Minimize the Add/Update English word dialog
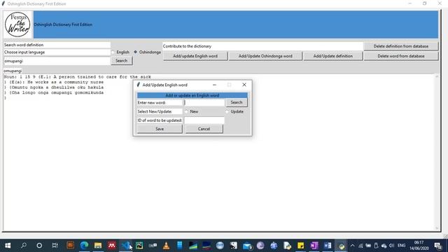448x252 pixels. coord(214,85)
